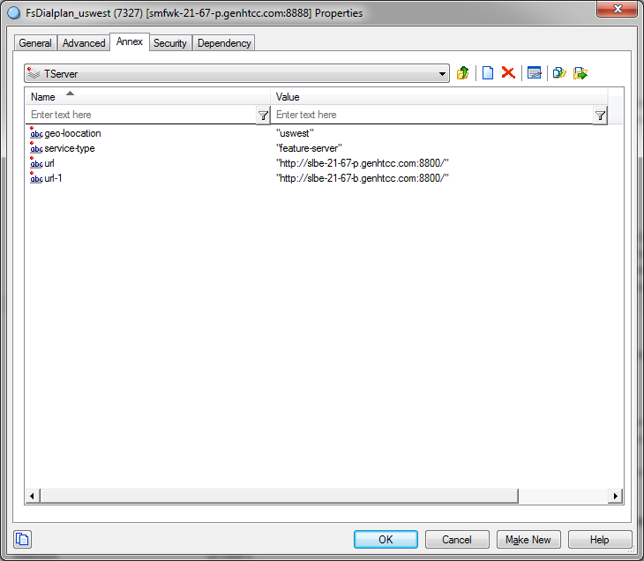The height and width of the screenshot is (561, 644).
Task: Select the geo-loocation option row
Action: click(x=72, y=133)
